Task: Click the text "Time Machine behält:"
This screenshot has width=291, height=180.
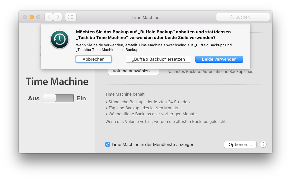Action: tap(126, 94)
